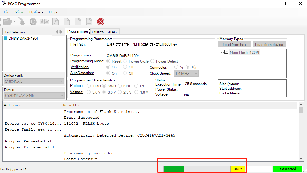Click the File Path link label

coord(78,44)
